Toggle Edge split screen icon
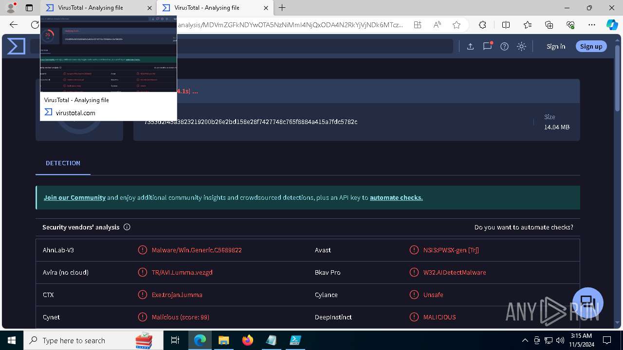The image size is (623, 350). [506, 25]
